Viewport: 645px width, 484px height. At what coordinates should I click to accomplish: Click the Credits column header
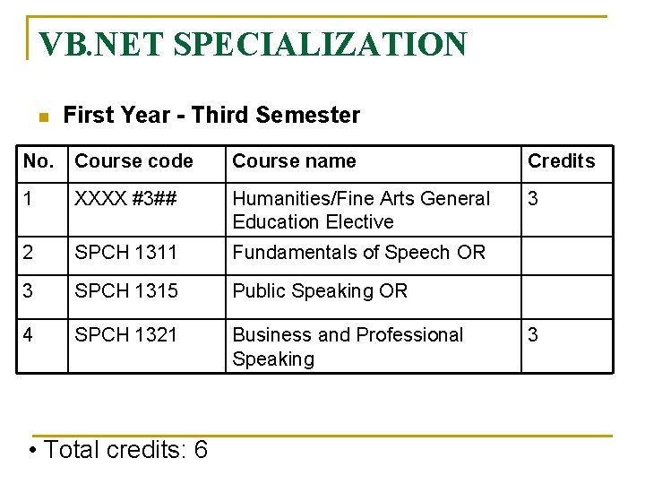point(561,161)
